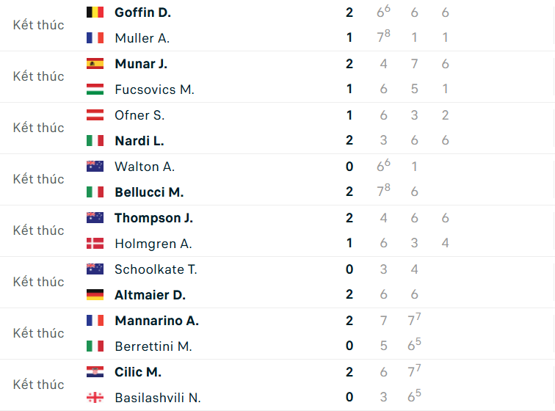The width and height of the screenshot is (555, 411).
Task: Click the Belgium flag beside Goffin D.
Action: tap(95, 12)
